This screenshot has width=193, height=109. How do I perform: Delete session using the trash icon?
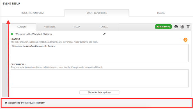188,27
